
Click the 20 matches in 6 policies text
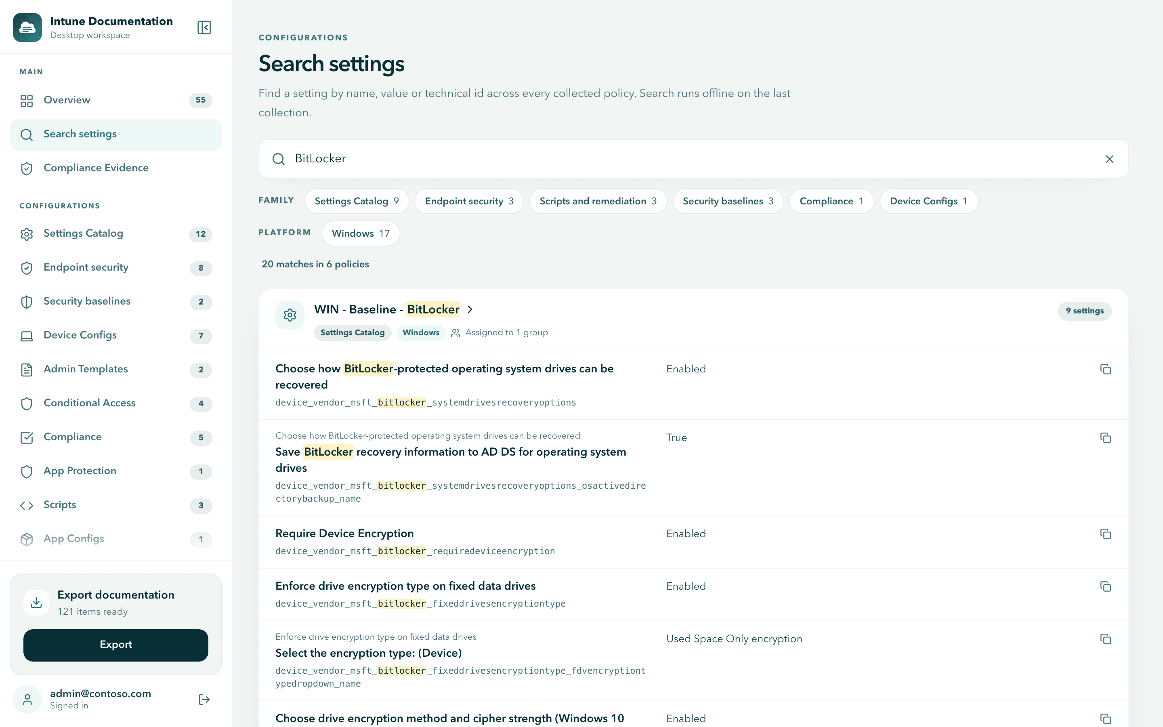coord(315,264)
